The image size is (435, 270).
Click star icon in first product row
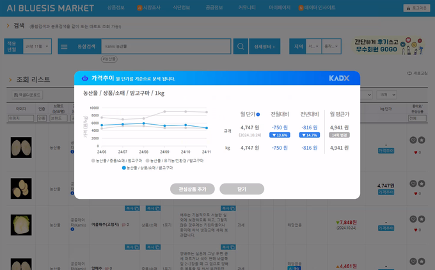pos(422,140)
